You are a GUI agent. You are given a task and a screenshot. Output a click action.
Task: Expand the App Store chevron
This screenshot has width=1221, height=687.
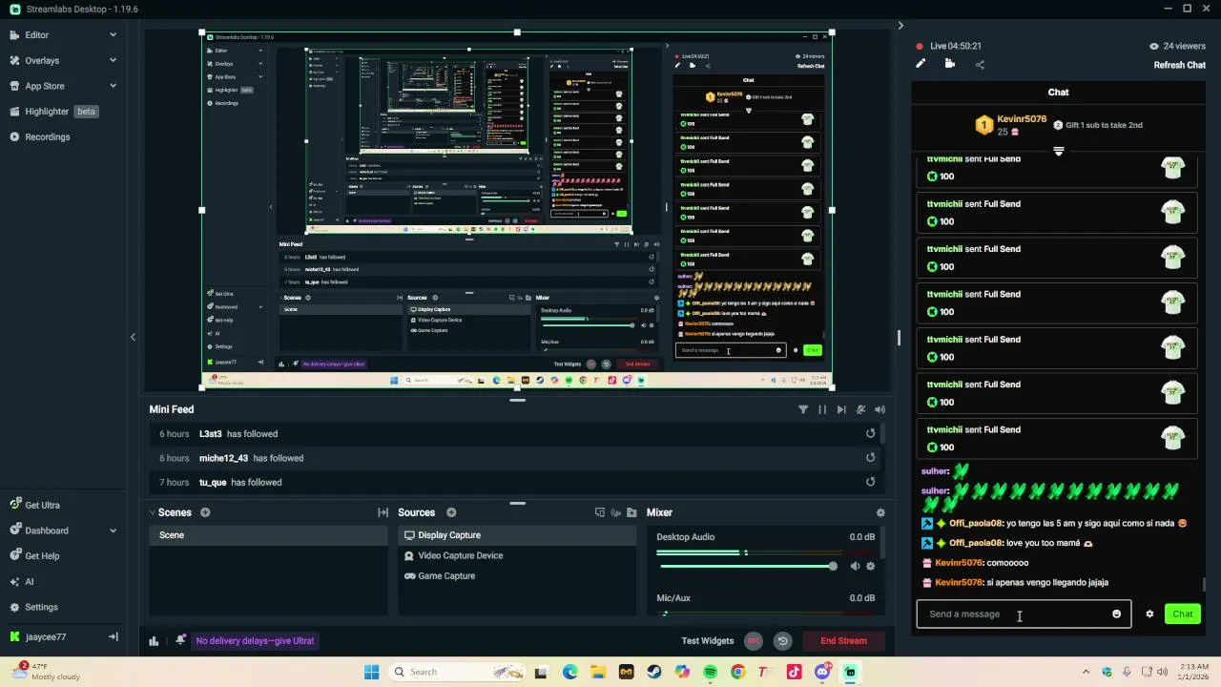click(x=113, y=86)
